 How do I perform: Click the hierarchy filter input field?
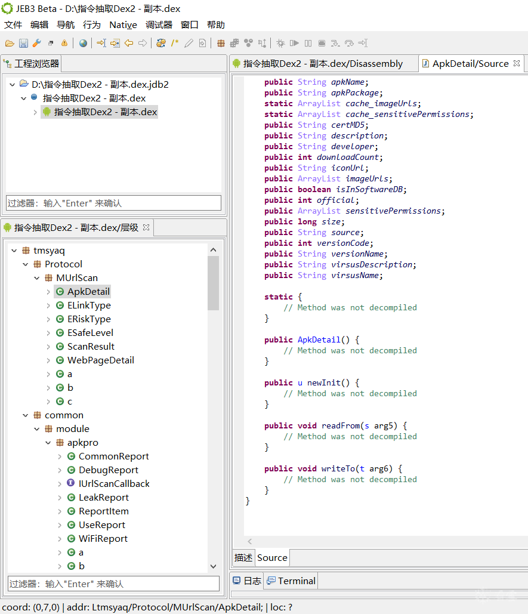113,584
